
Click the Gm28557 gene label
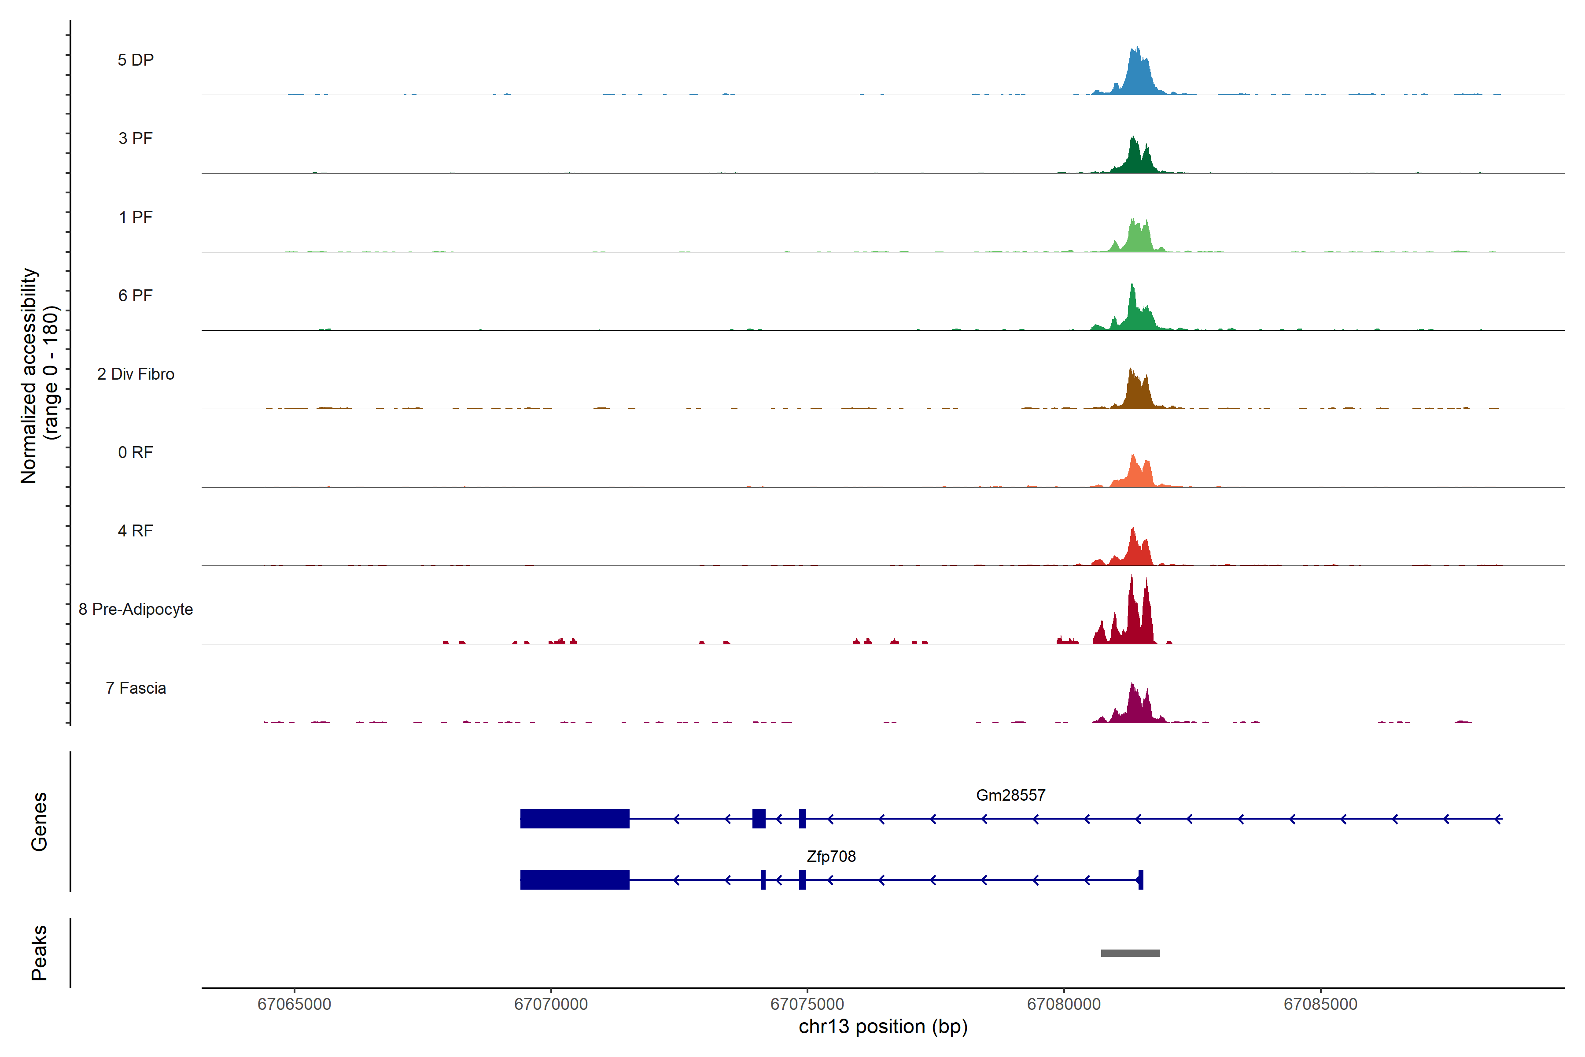[x=1010, y=795]
